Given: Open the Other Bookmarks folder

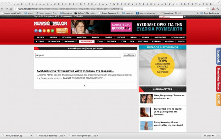Looking at the screenshot, I should [209, 13].
